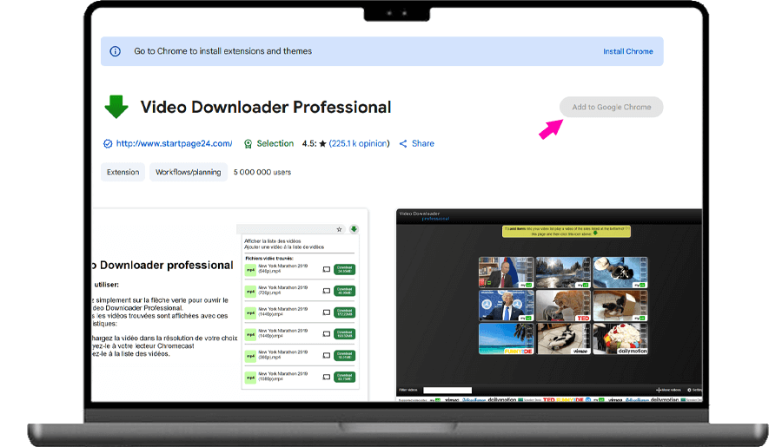Open the kittens on blue blanket thumbnail

click(620, 273)
